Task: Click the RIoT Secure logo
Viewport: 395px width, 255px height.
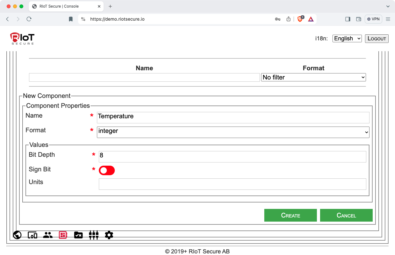Action: (x=22, y=38)
